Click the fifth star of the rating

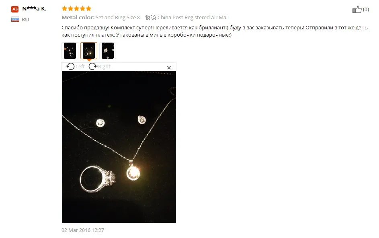point(89,9)
